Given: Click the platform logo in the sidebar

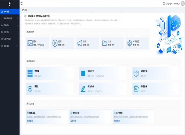Looking at the screenshot, I should click(10, 4).
